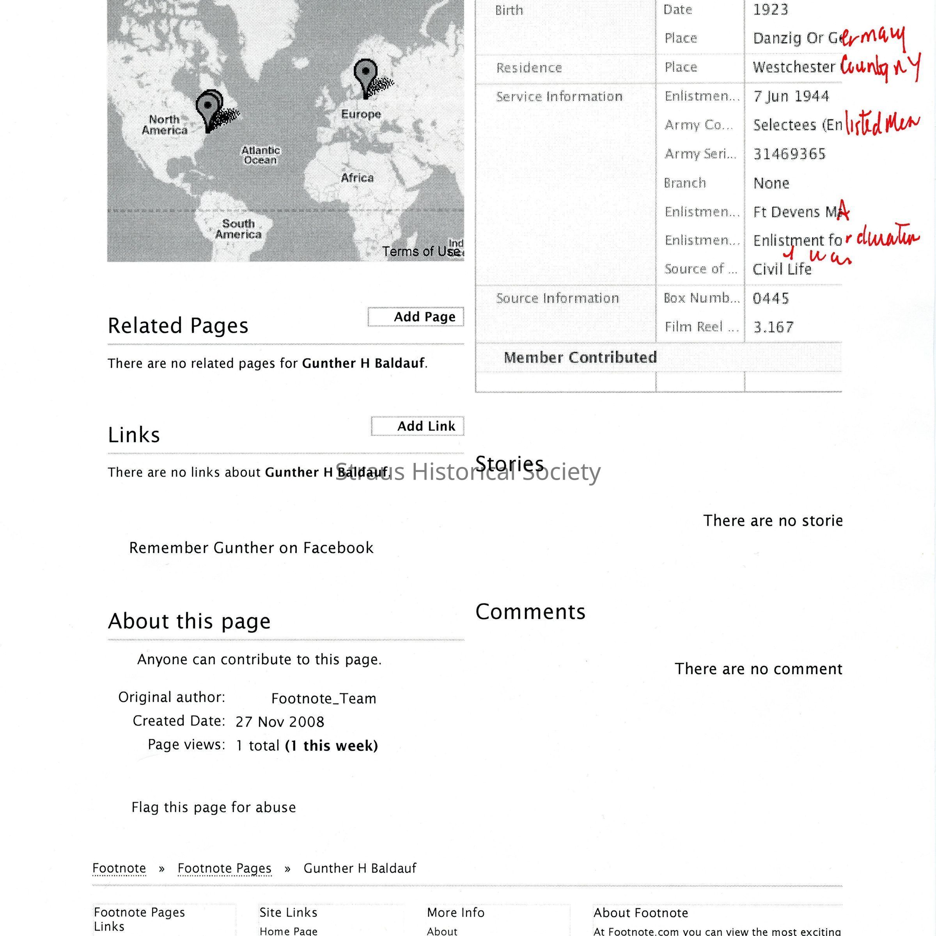
Task: Click the South America map label
Action: (238, 229)
